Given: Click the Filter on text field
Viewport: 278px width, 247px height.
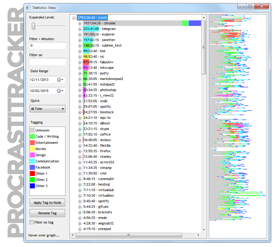Looking at the screenshot, I should [x=48, y=62].
